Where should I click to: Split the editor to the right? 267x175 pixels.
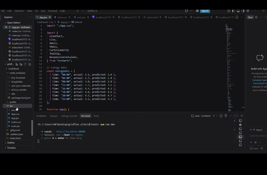click(237, 17)
